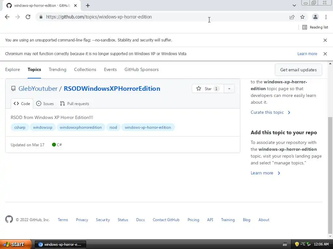Viewport: 333px width, 249px height.
Task: Click the windows-xp-horror-edition topic tag
Action: (x=148, y=127)
